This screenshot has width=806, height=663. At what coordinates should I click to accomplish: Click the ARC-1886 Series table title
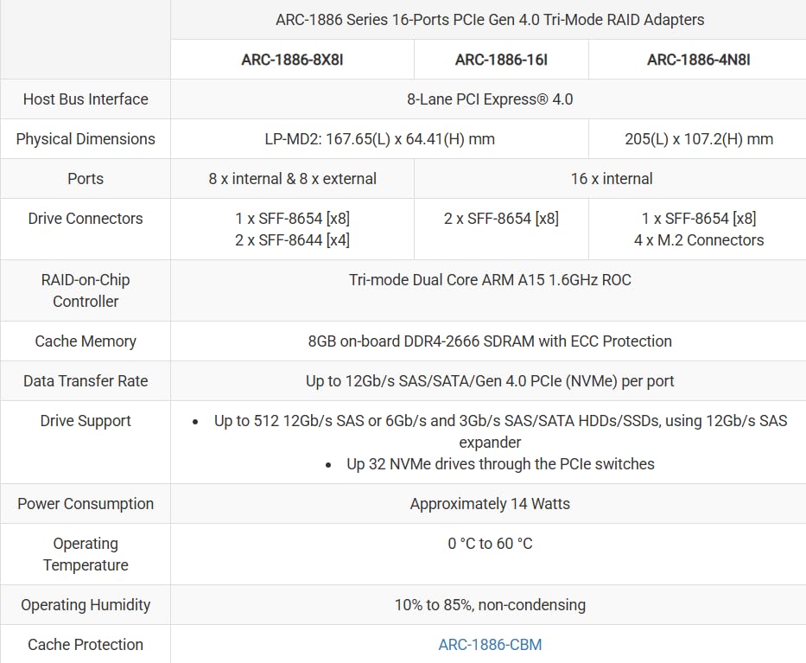[x=490, y=19]
